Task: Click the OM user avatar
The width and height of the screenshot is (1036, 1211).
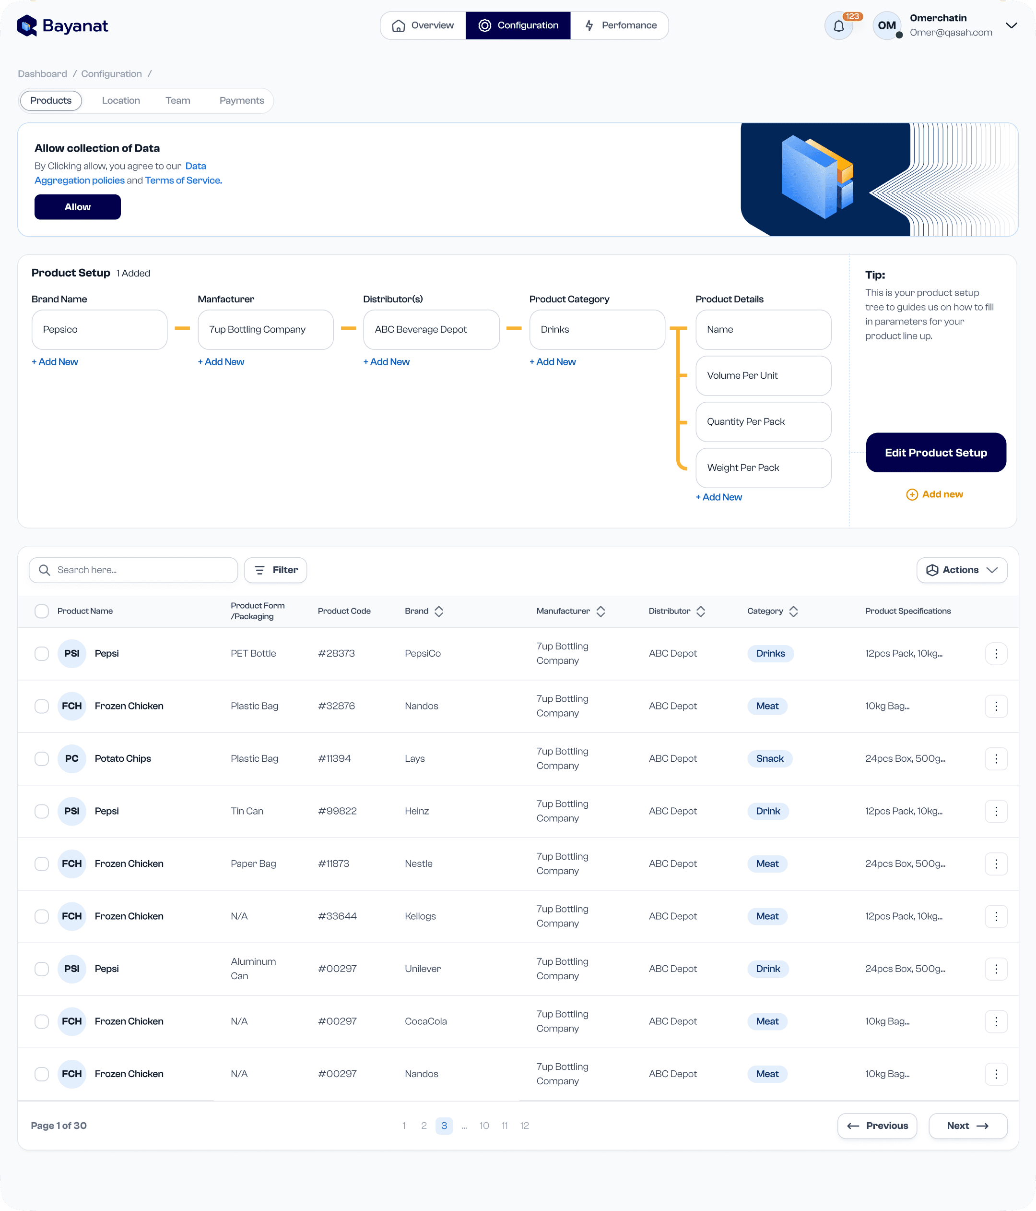Action: [886, 26]
